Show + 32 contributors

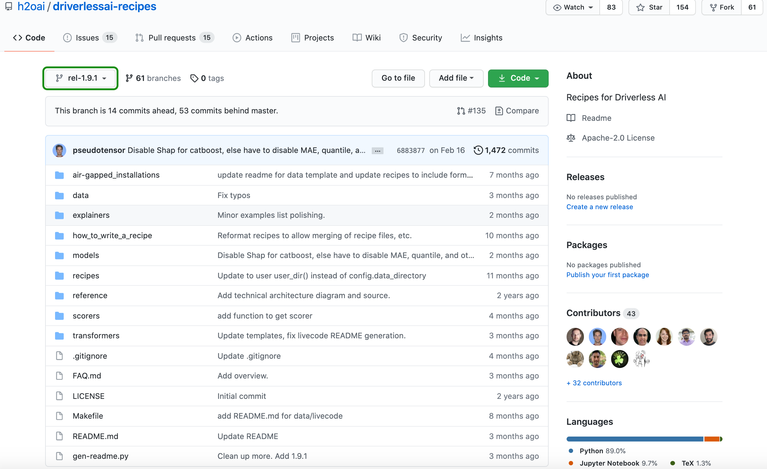tap(594, 383)
